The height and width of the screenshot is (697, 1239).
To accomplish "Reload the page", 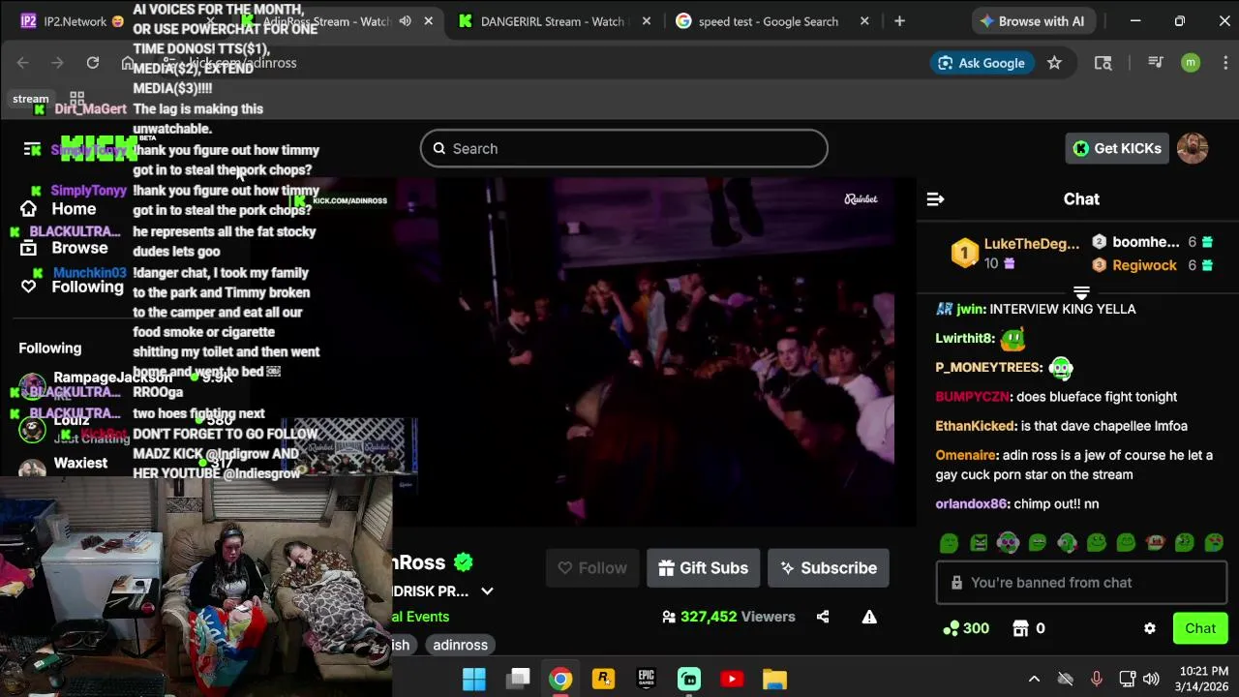I will click(x=93, y=63).
